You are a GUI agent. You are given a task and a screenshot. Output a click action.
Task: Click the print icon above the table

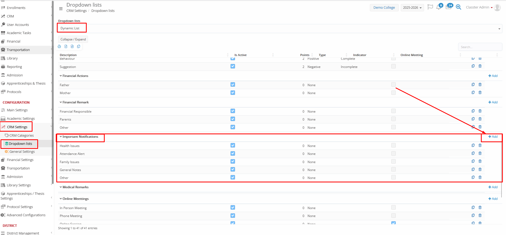(59, 47)
